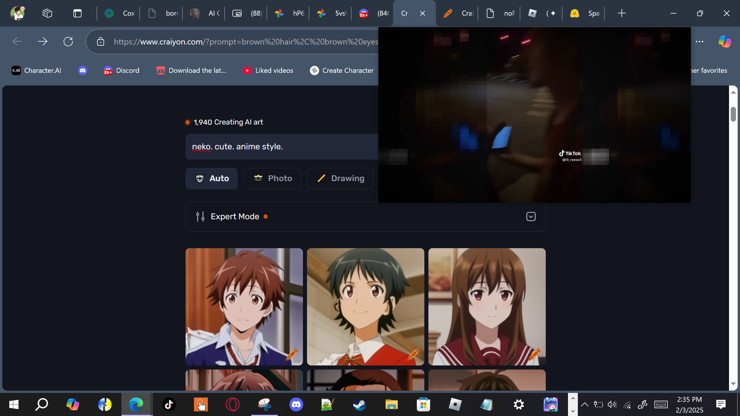Edit the dark-haired character image with pencil

(413, 354)
